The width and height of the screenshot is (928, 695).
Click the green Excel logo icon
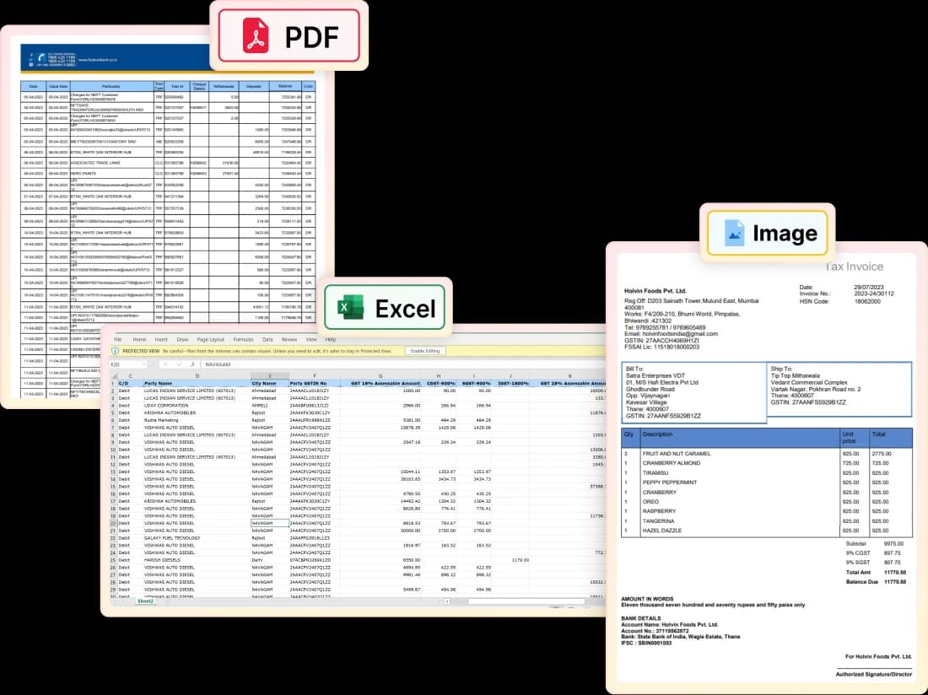[x=350, y=308]
